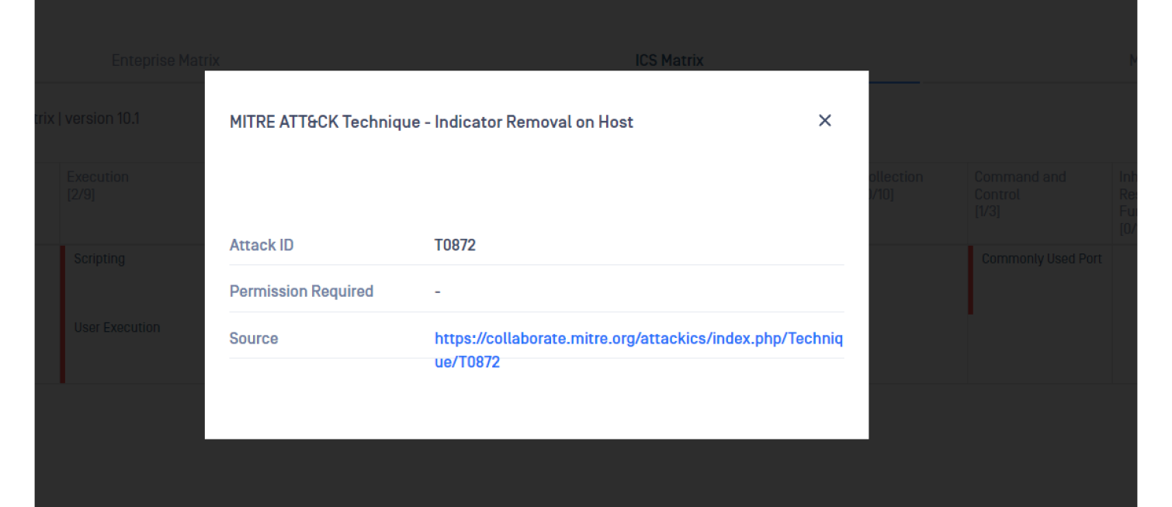Switch to the Enteprise Matrix tab
The image size is (1172, 507).
165,60
